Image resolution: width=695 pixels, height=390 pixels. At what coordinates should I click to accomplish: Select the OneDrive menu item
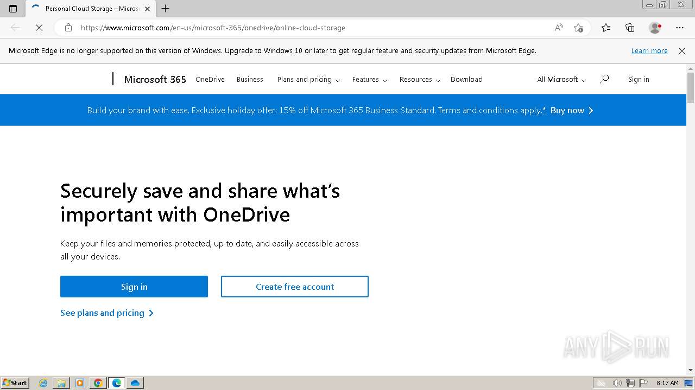(x=210, y=79)
